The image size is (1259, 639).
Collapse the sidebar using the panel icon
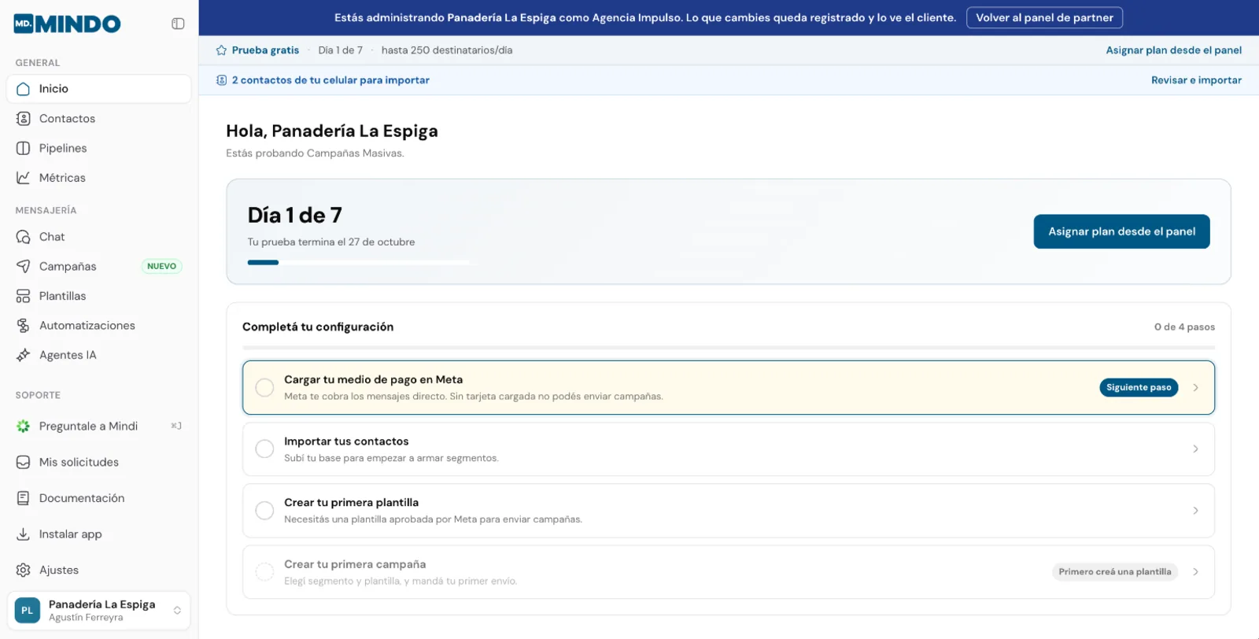tap(178, 24)
